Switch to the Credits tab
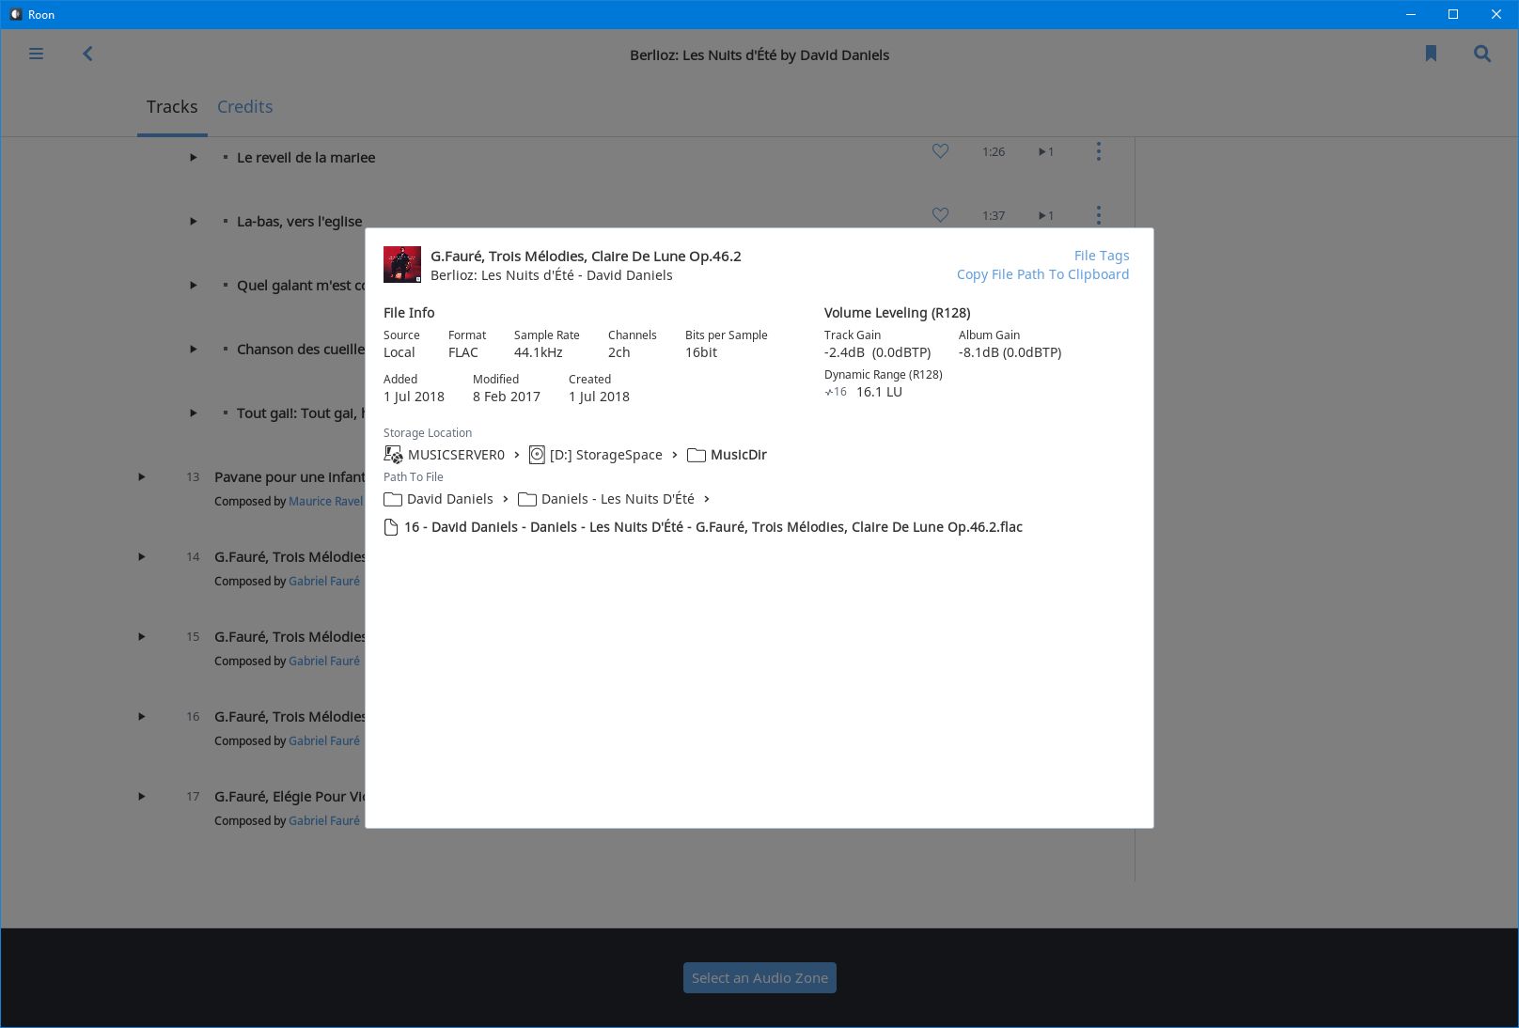This screenshot has width=1519, height=1028. 244,107
